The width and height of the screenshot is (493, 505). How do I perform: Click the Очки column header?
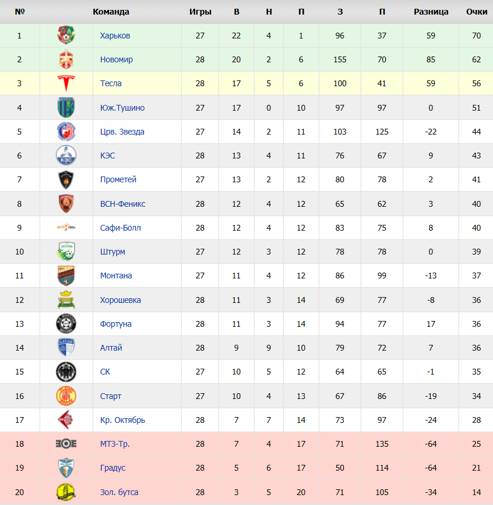pos(477,12)
